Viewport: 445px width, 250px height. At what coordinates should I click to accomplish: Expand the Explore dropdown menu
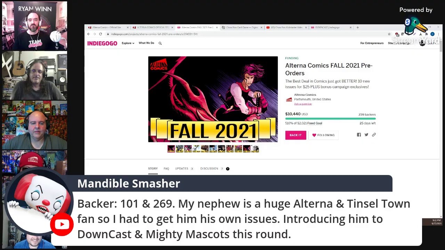pyautogui.click(x=128, y=43)
